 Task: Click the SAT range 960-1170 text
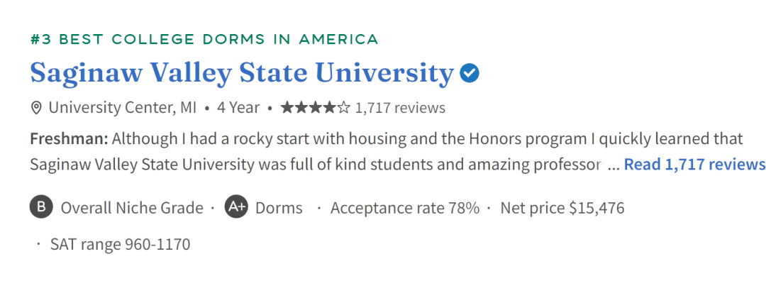(120, 244)
